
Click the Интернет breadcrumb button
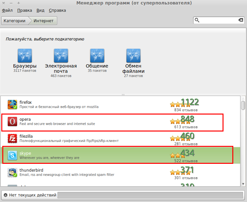43,21
